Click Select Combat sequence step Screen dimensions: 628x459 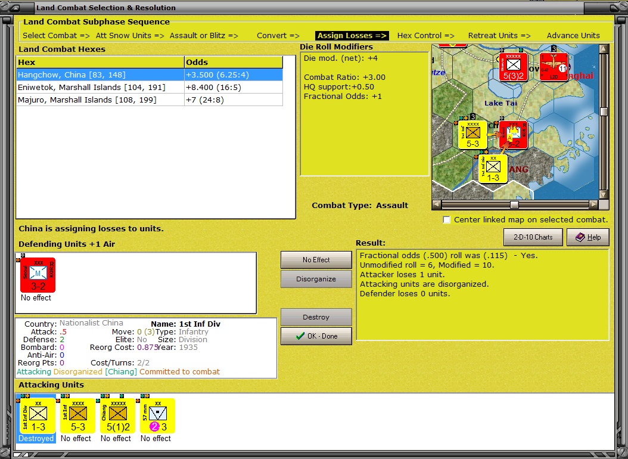pyautogui.click(x=56, y=35)
